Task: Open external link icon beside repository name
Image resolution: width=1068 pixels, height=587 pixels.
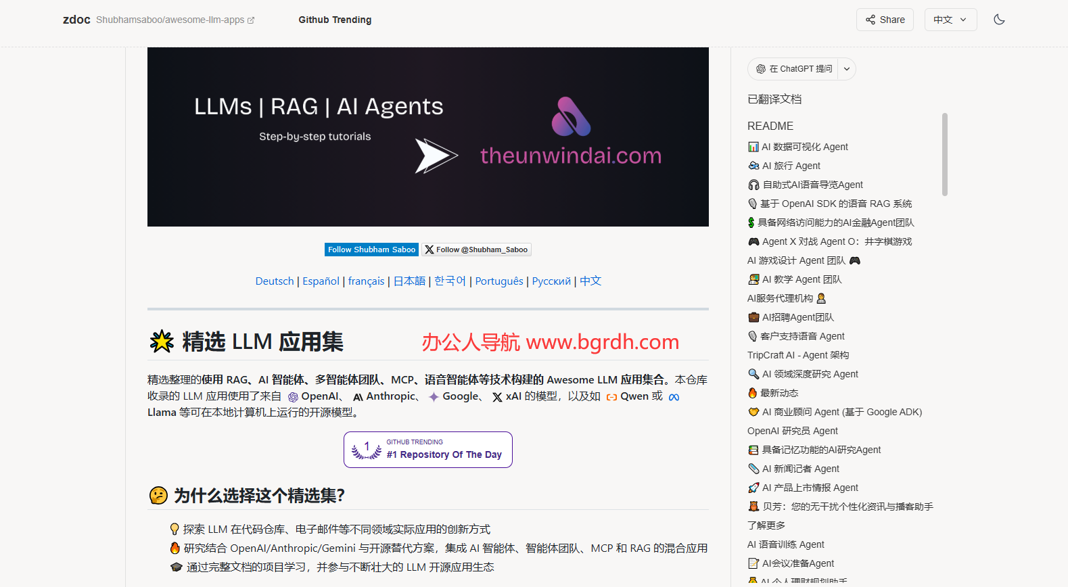Action: pyautogui.click(x=251, y=20)
